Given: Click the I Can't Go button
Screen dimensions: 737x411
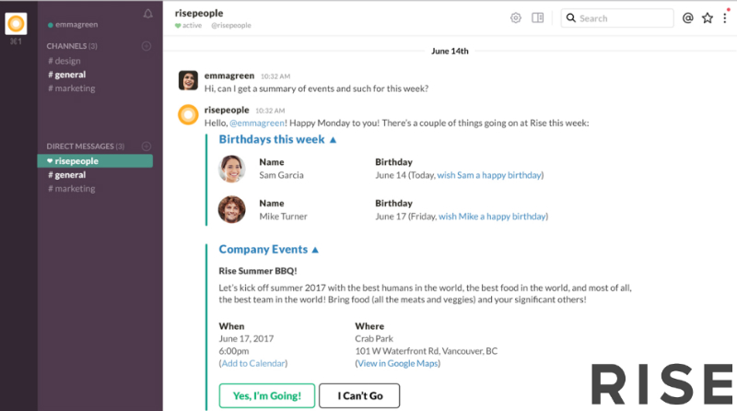Looking at the screenshot, I should 359,396.
